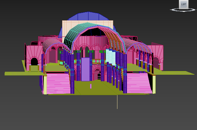Select the tall lavender panel in the center
197x130 pixels.
point(85,69)
